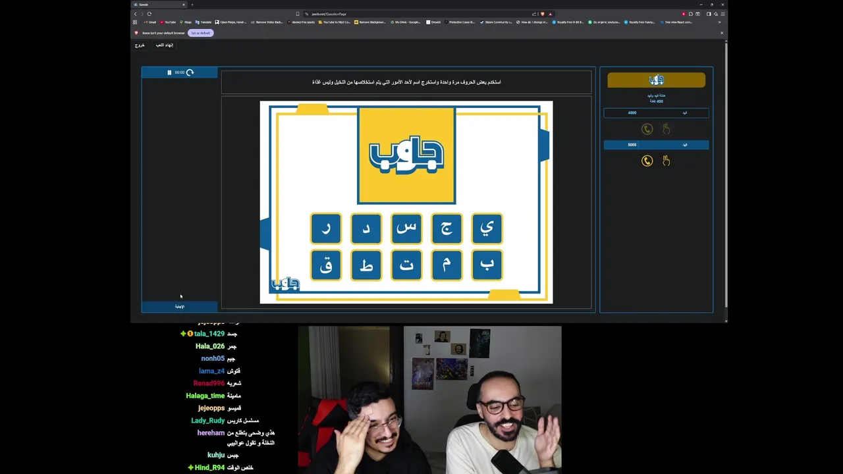Click the letter tile س

tap(406, 228)
